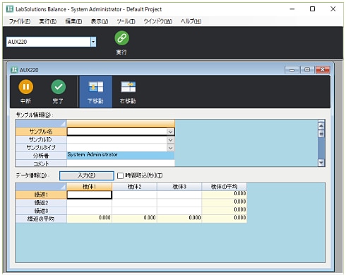Screen dimensions: 346x278
Task: Click the 分析者 row label
Action: point(41,156)
